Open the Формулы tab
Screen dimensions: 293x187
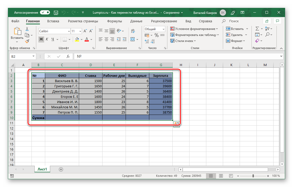pyautogui.click(x=114, y=21)
